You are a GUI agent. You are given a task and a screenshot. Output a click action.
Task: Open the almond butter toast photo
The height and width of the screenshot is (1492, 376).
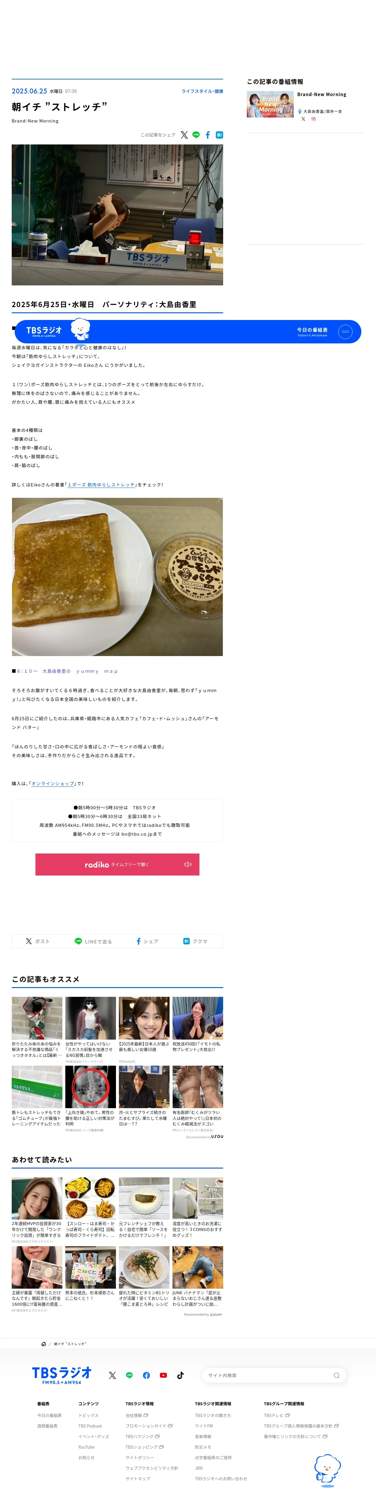click(x=117, y=577)
